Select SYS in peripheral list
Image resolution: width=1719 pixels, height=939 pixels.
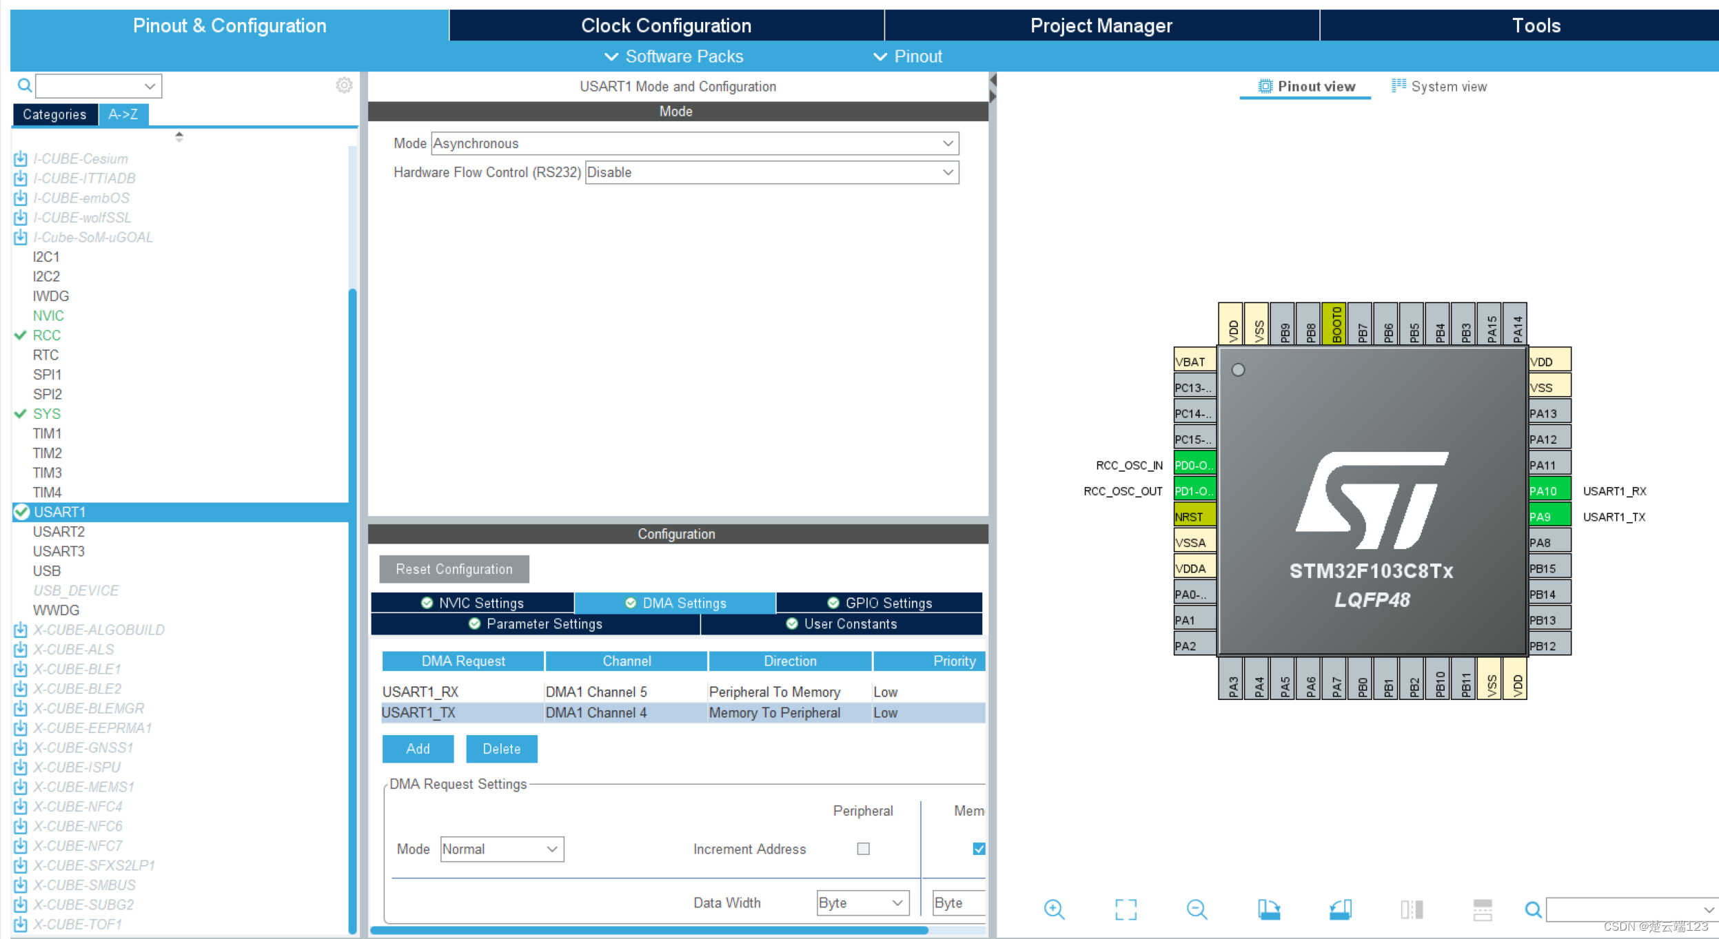pyautogui.click(x=47, y=414)
